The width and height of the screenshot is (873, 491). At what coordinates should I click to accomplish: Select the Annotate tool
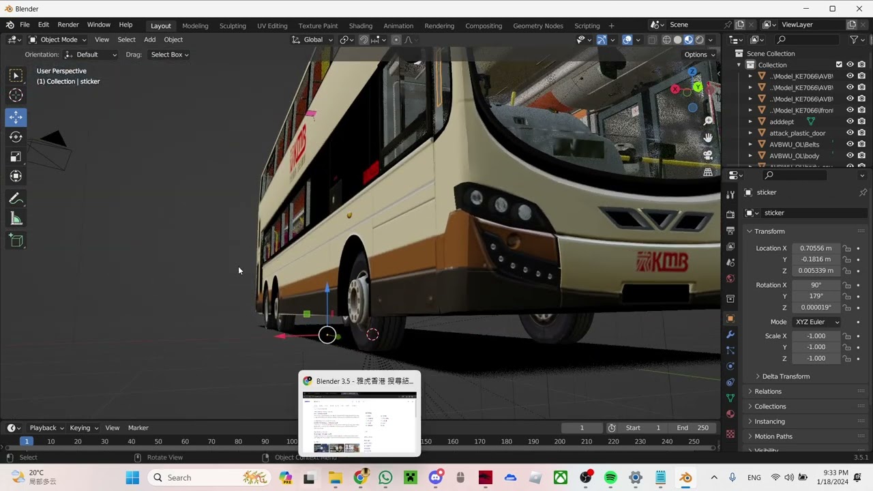16,199
